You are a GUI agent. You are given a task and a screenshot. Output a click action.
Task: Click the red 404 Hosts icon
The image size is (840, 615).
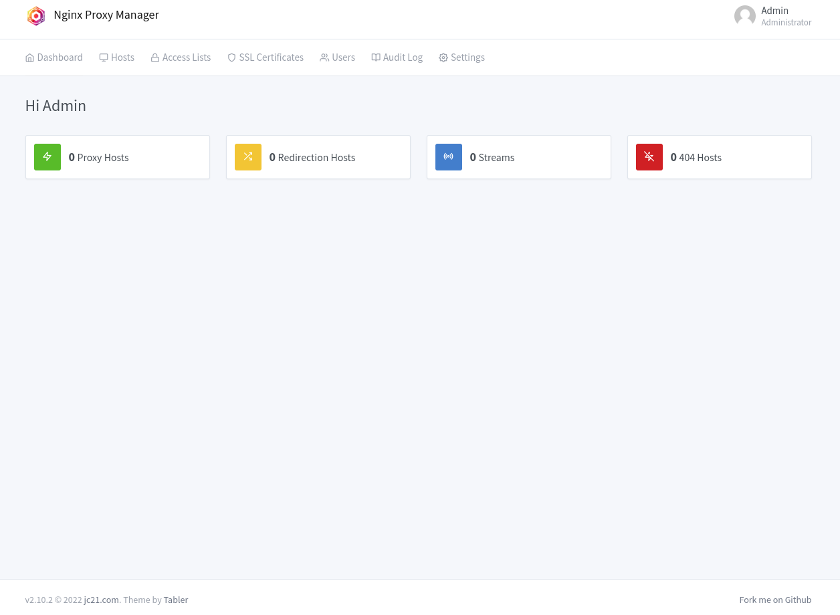click(649, 157)
